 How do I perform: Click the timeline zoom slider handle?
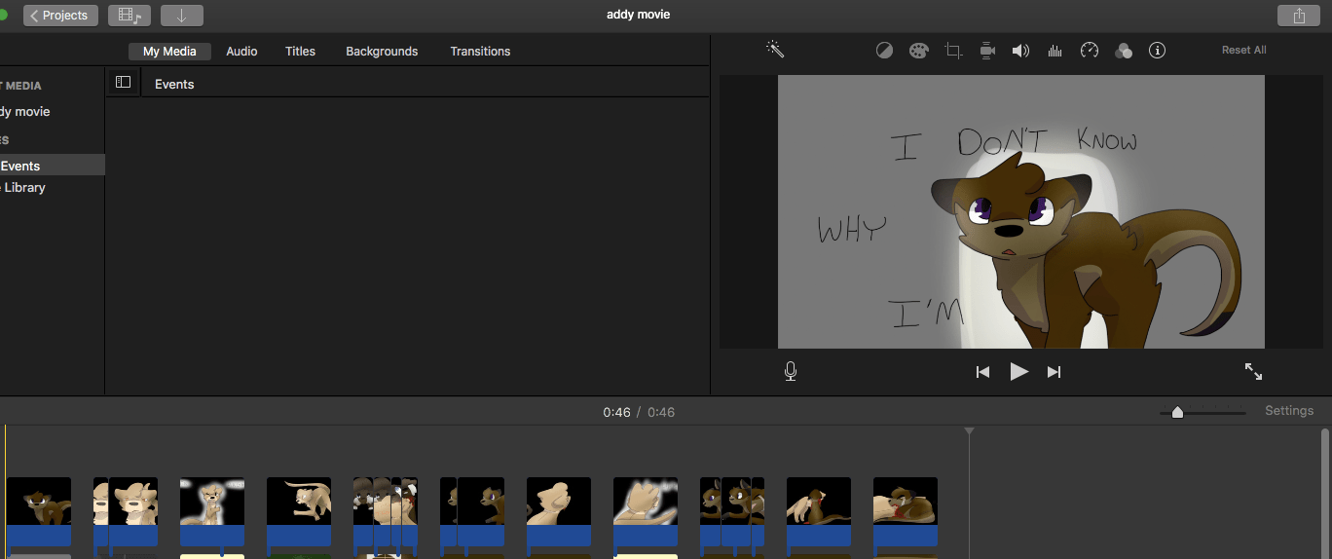coord(1177,413)
